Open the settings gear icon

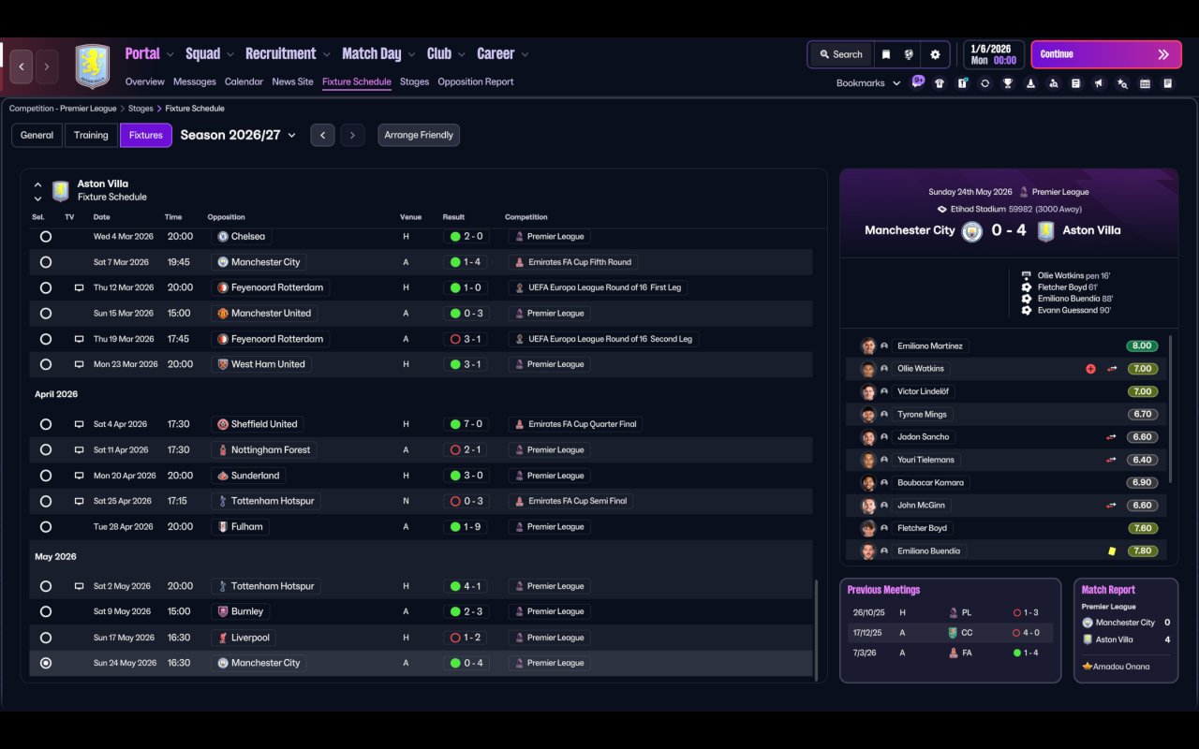[935, 54]
